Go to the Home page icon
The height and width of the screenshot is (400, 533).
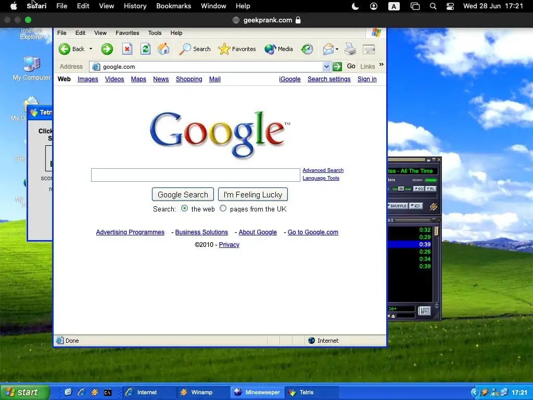(x=163, y=49)
